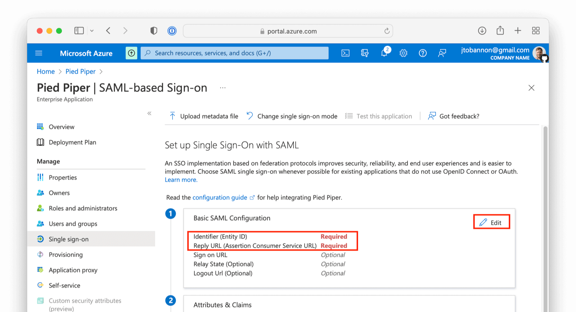Image resolution: width=576 pixels, height=312 pixels.
Task: Click the portal.azure.com address bar
Action: [288, 31]
